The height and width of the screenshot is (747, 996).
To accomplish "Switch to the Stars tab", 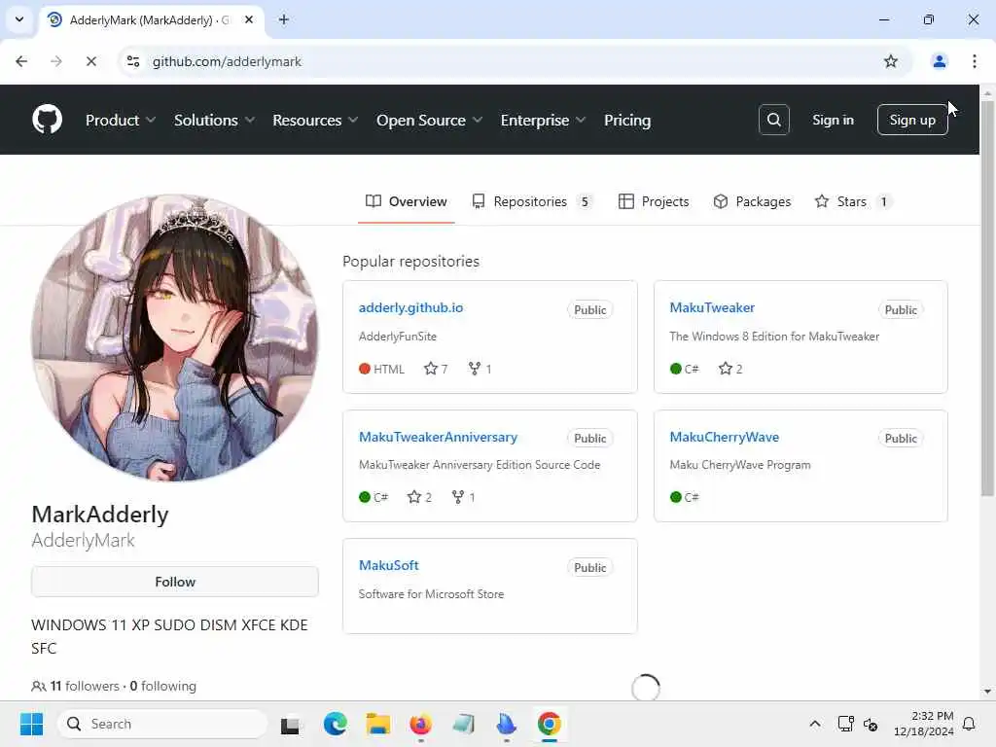I will point(852,201).
